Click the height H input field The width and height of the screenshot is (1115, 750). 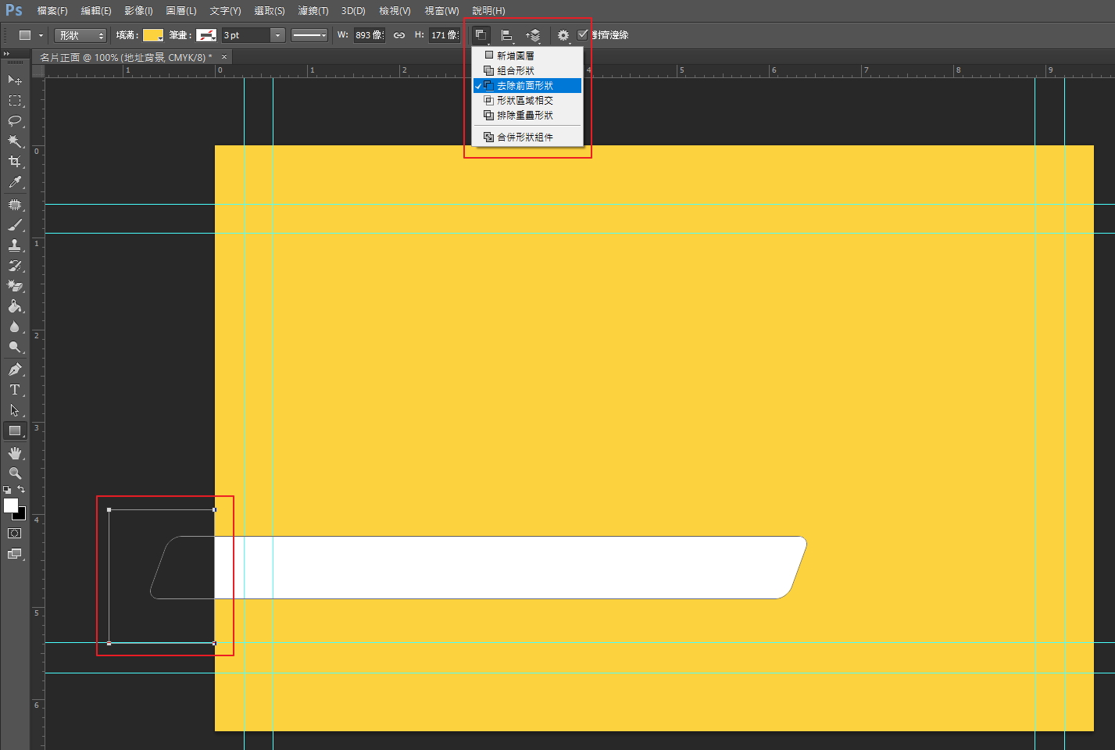pos(445,35)
